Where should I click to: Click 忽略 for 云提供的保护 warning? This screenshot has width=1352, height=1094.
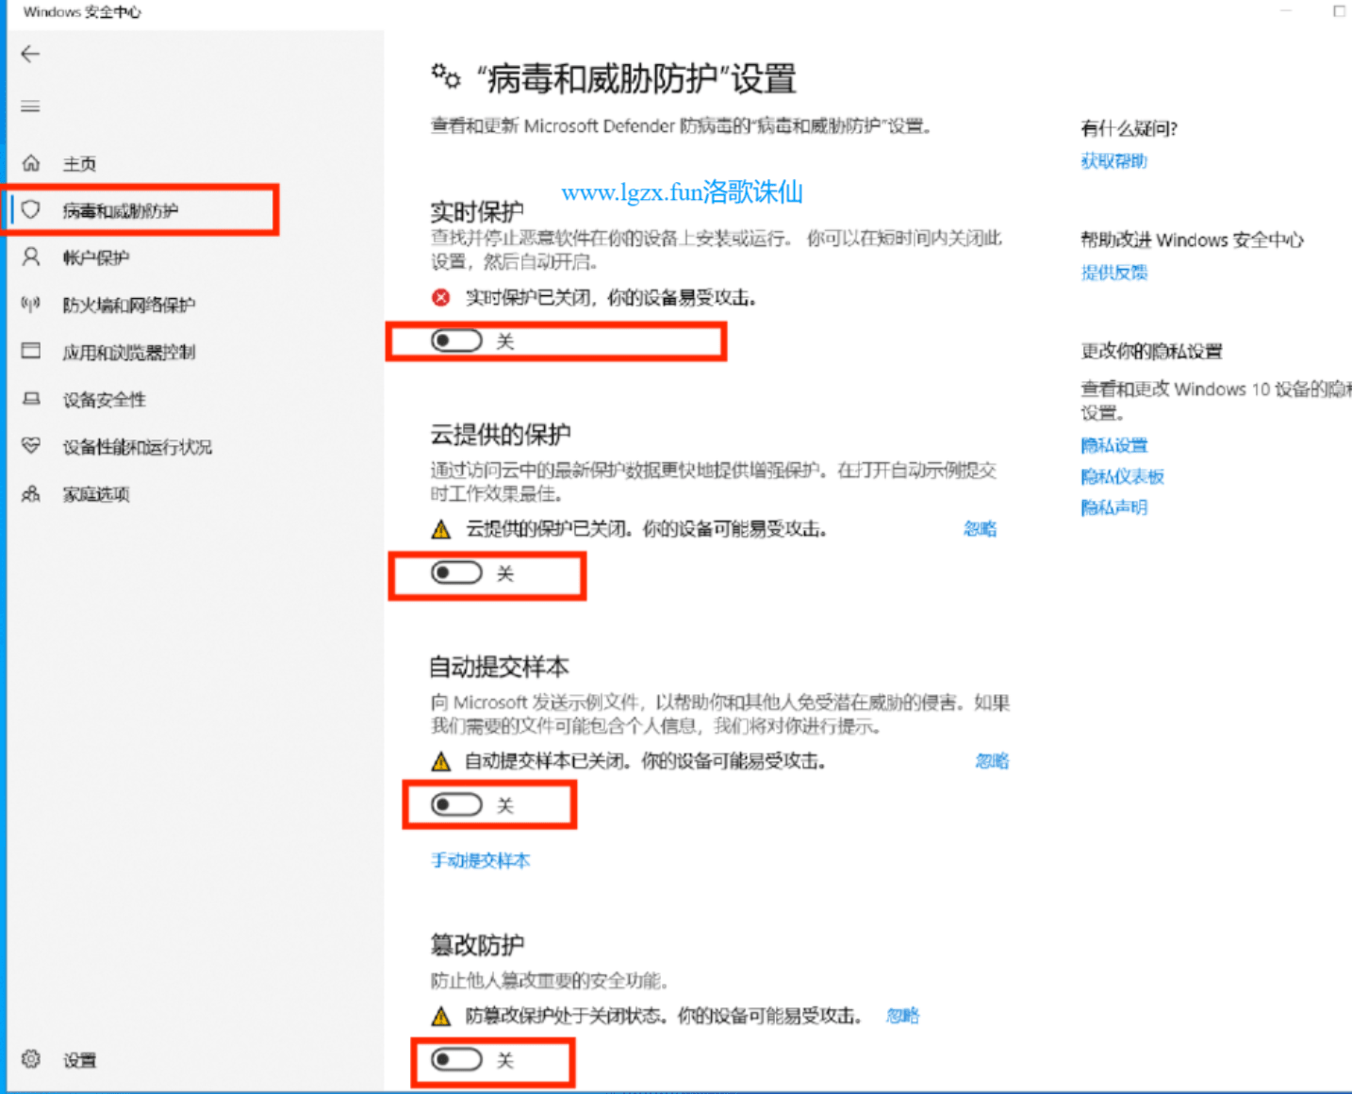(x=980, y=528)
